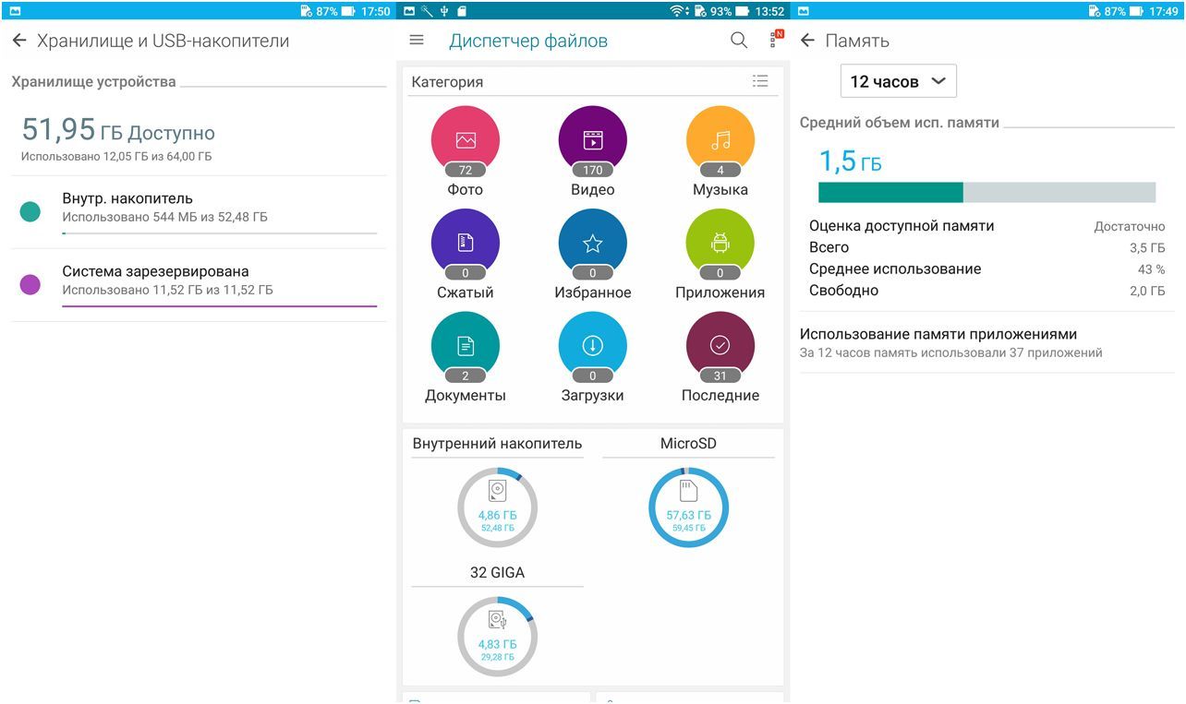Click the search magnifier icon
The height and width of the screenshot is (704, 1186).
pos(739,41)
